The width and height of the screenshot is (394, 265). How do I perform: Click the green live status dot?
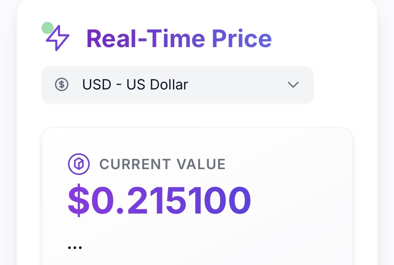pos(47,28)
